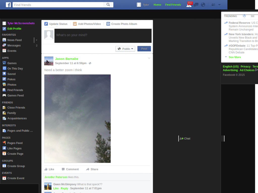Open the messages icon in top bar
Screen dimensions: 258x193
click(196, 5)
